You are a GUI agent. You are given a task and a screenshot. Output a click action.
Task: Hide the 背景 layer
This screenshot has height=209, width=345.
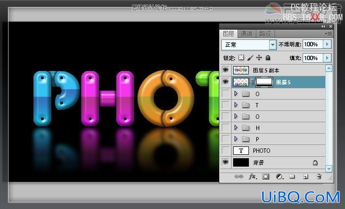click(226, 162)
